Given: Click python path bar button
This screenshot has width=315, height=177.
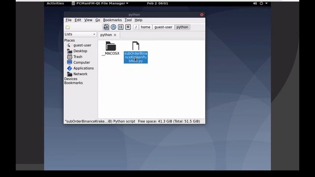Looking at the screenshot, I should (182, 27).
